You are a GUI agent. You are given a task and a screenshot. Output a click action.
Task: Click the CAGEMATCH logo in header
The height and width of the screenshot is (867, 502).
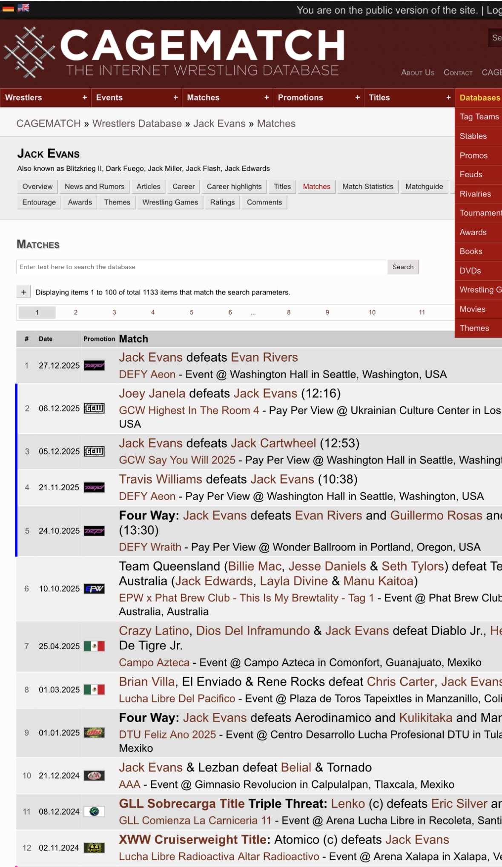pyautogui.click(x=175, y=53)
